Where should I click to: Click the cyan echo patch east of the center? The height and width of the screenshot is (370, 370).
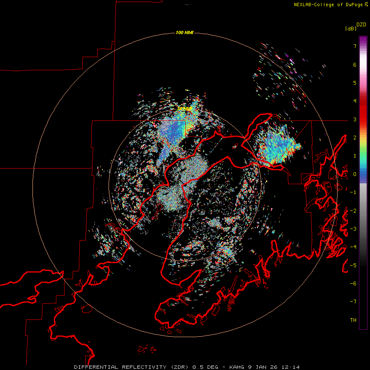(x=277, y=145)
